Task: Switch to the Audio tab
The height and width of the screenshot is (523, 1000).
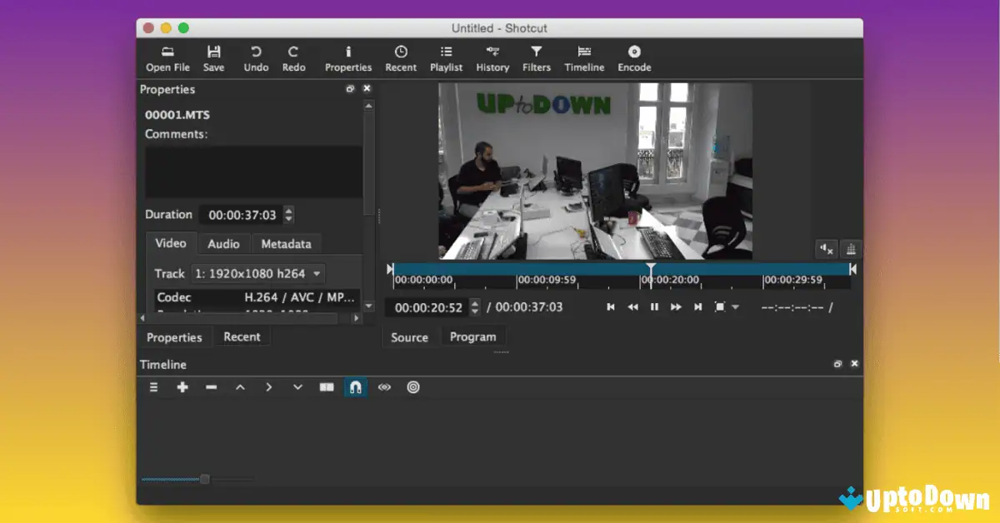Action: [x=223, y=243]
